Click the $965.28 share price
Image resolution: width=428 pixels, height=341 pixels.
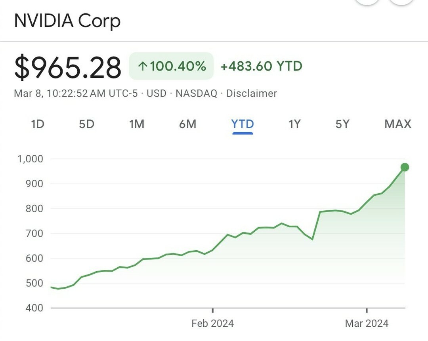click(68, 67)
